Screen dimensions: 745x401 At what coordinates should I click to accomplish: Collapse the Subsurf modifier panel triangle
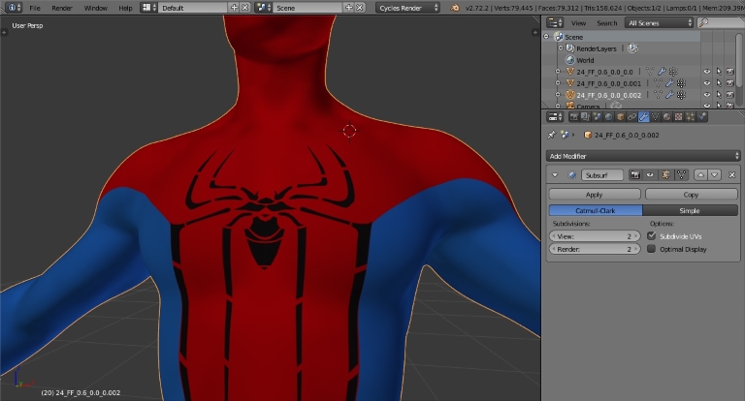tap(555, 175)
